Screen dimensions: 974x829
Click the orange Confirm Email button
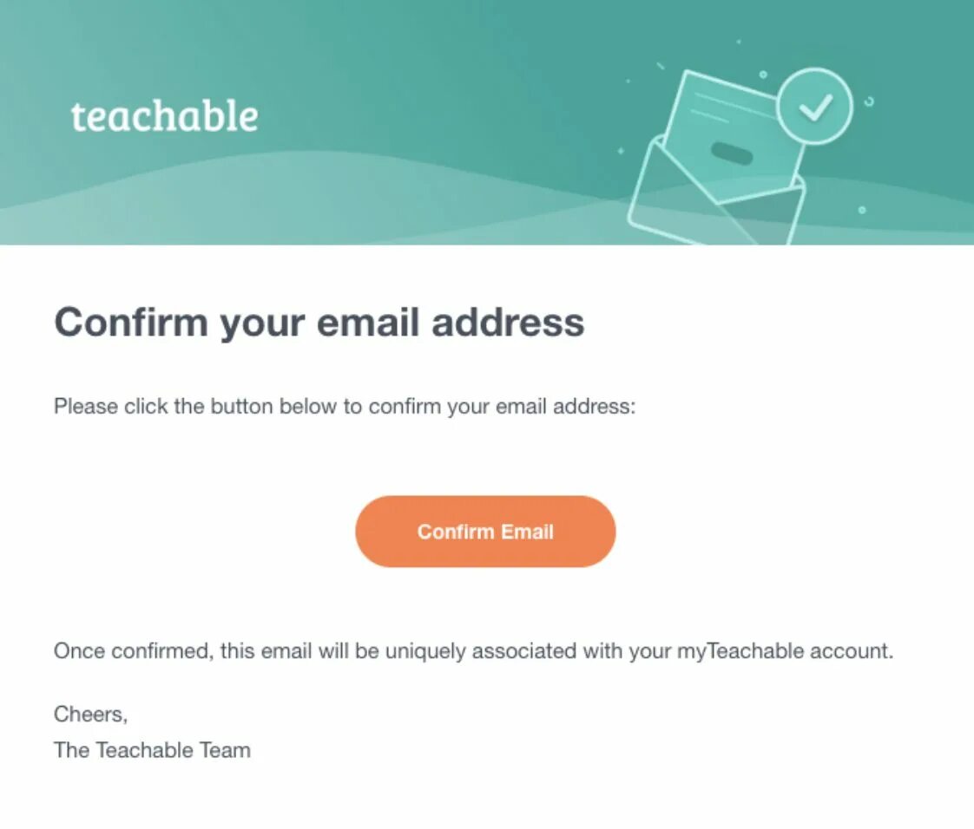click(485, 532)
